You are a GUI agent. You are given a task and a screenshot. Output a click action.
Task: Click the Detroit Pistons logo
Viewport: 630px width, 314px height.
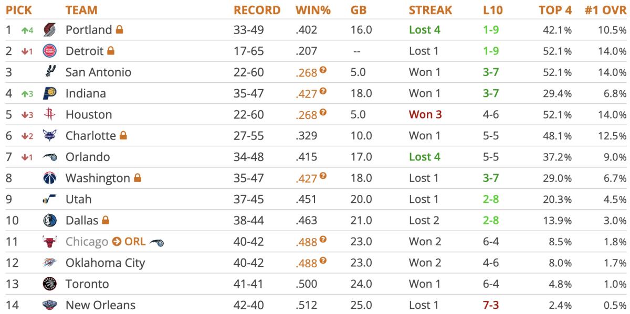tap(49, 51)
